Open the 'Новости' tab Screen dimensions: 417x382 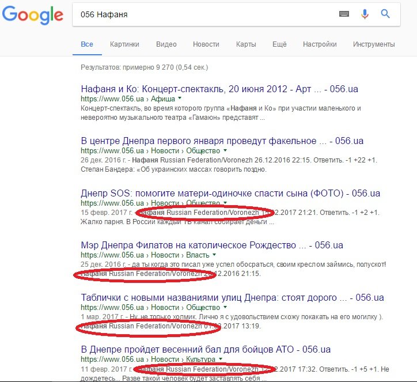coord(206,44)
